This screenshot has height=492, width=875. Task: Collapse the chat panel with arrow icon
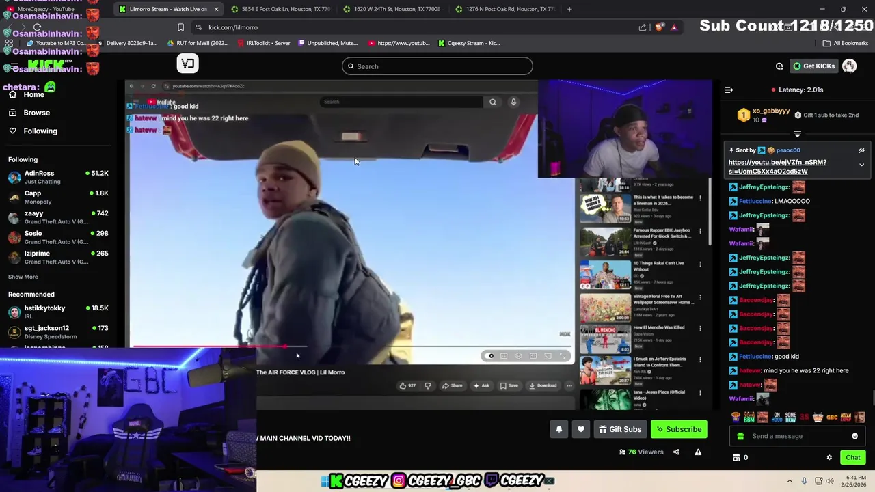(729, 90)
